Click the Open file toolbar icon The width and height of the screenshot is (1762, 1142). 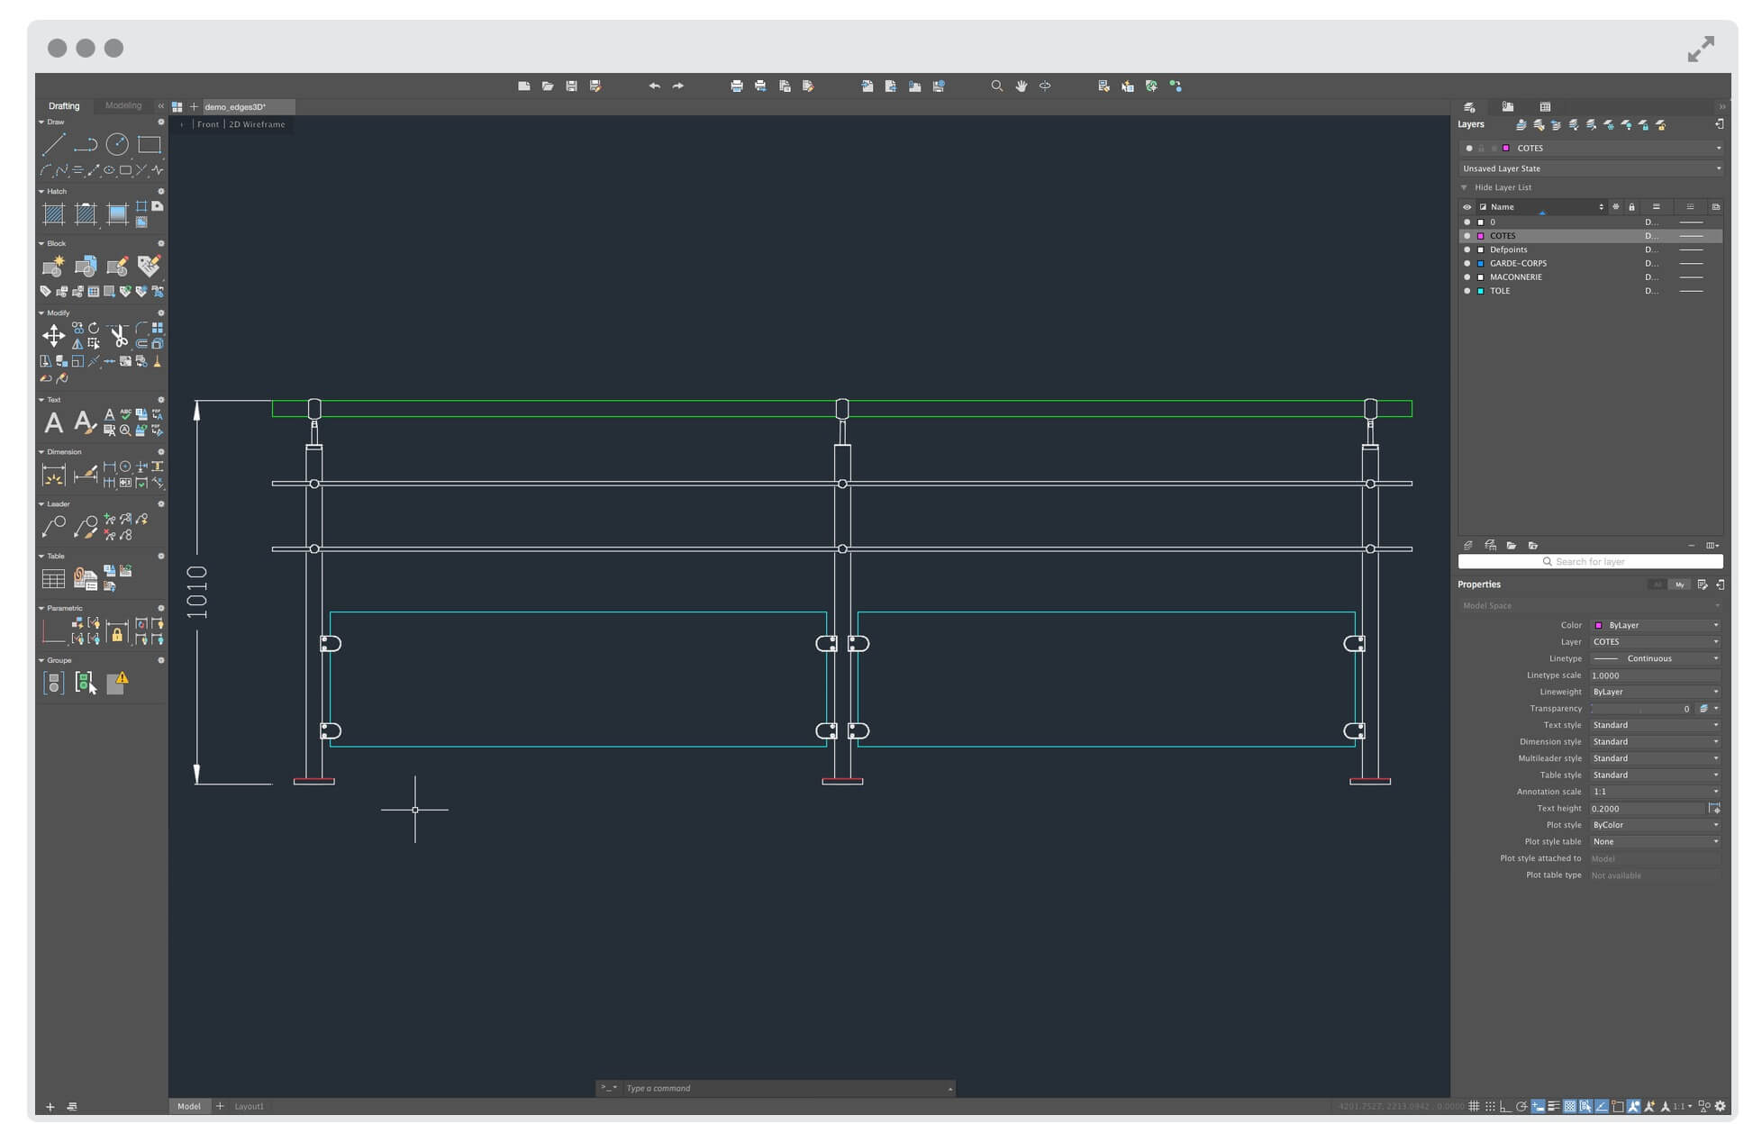pos(548,86)
